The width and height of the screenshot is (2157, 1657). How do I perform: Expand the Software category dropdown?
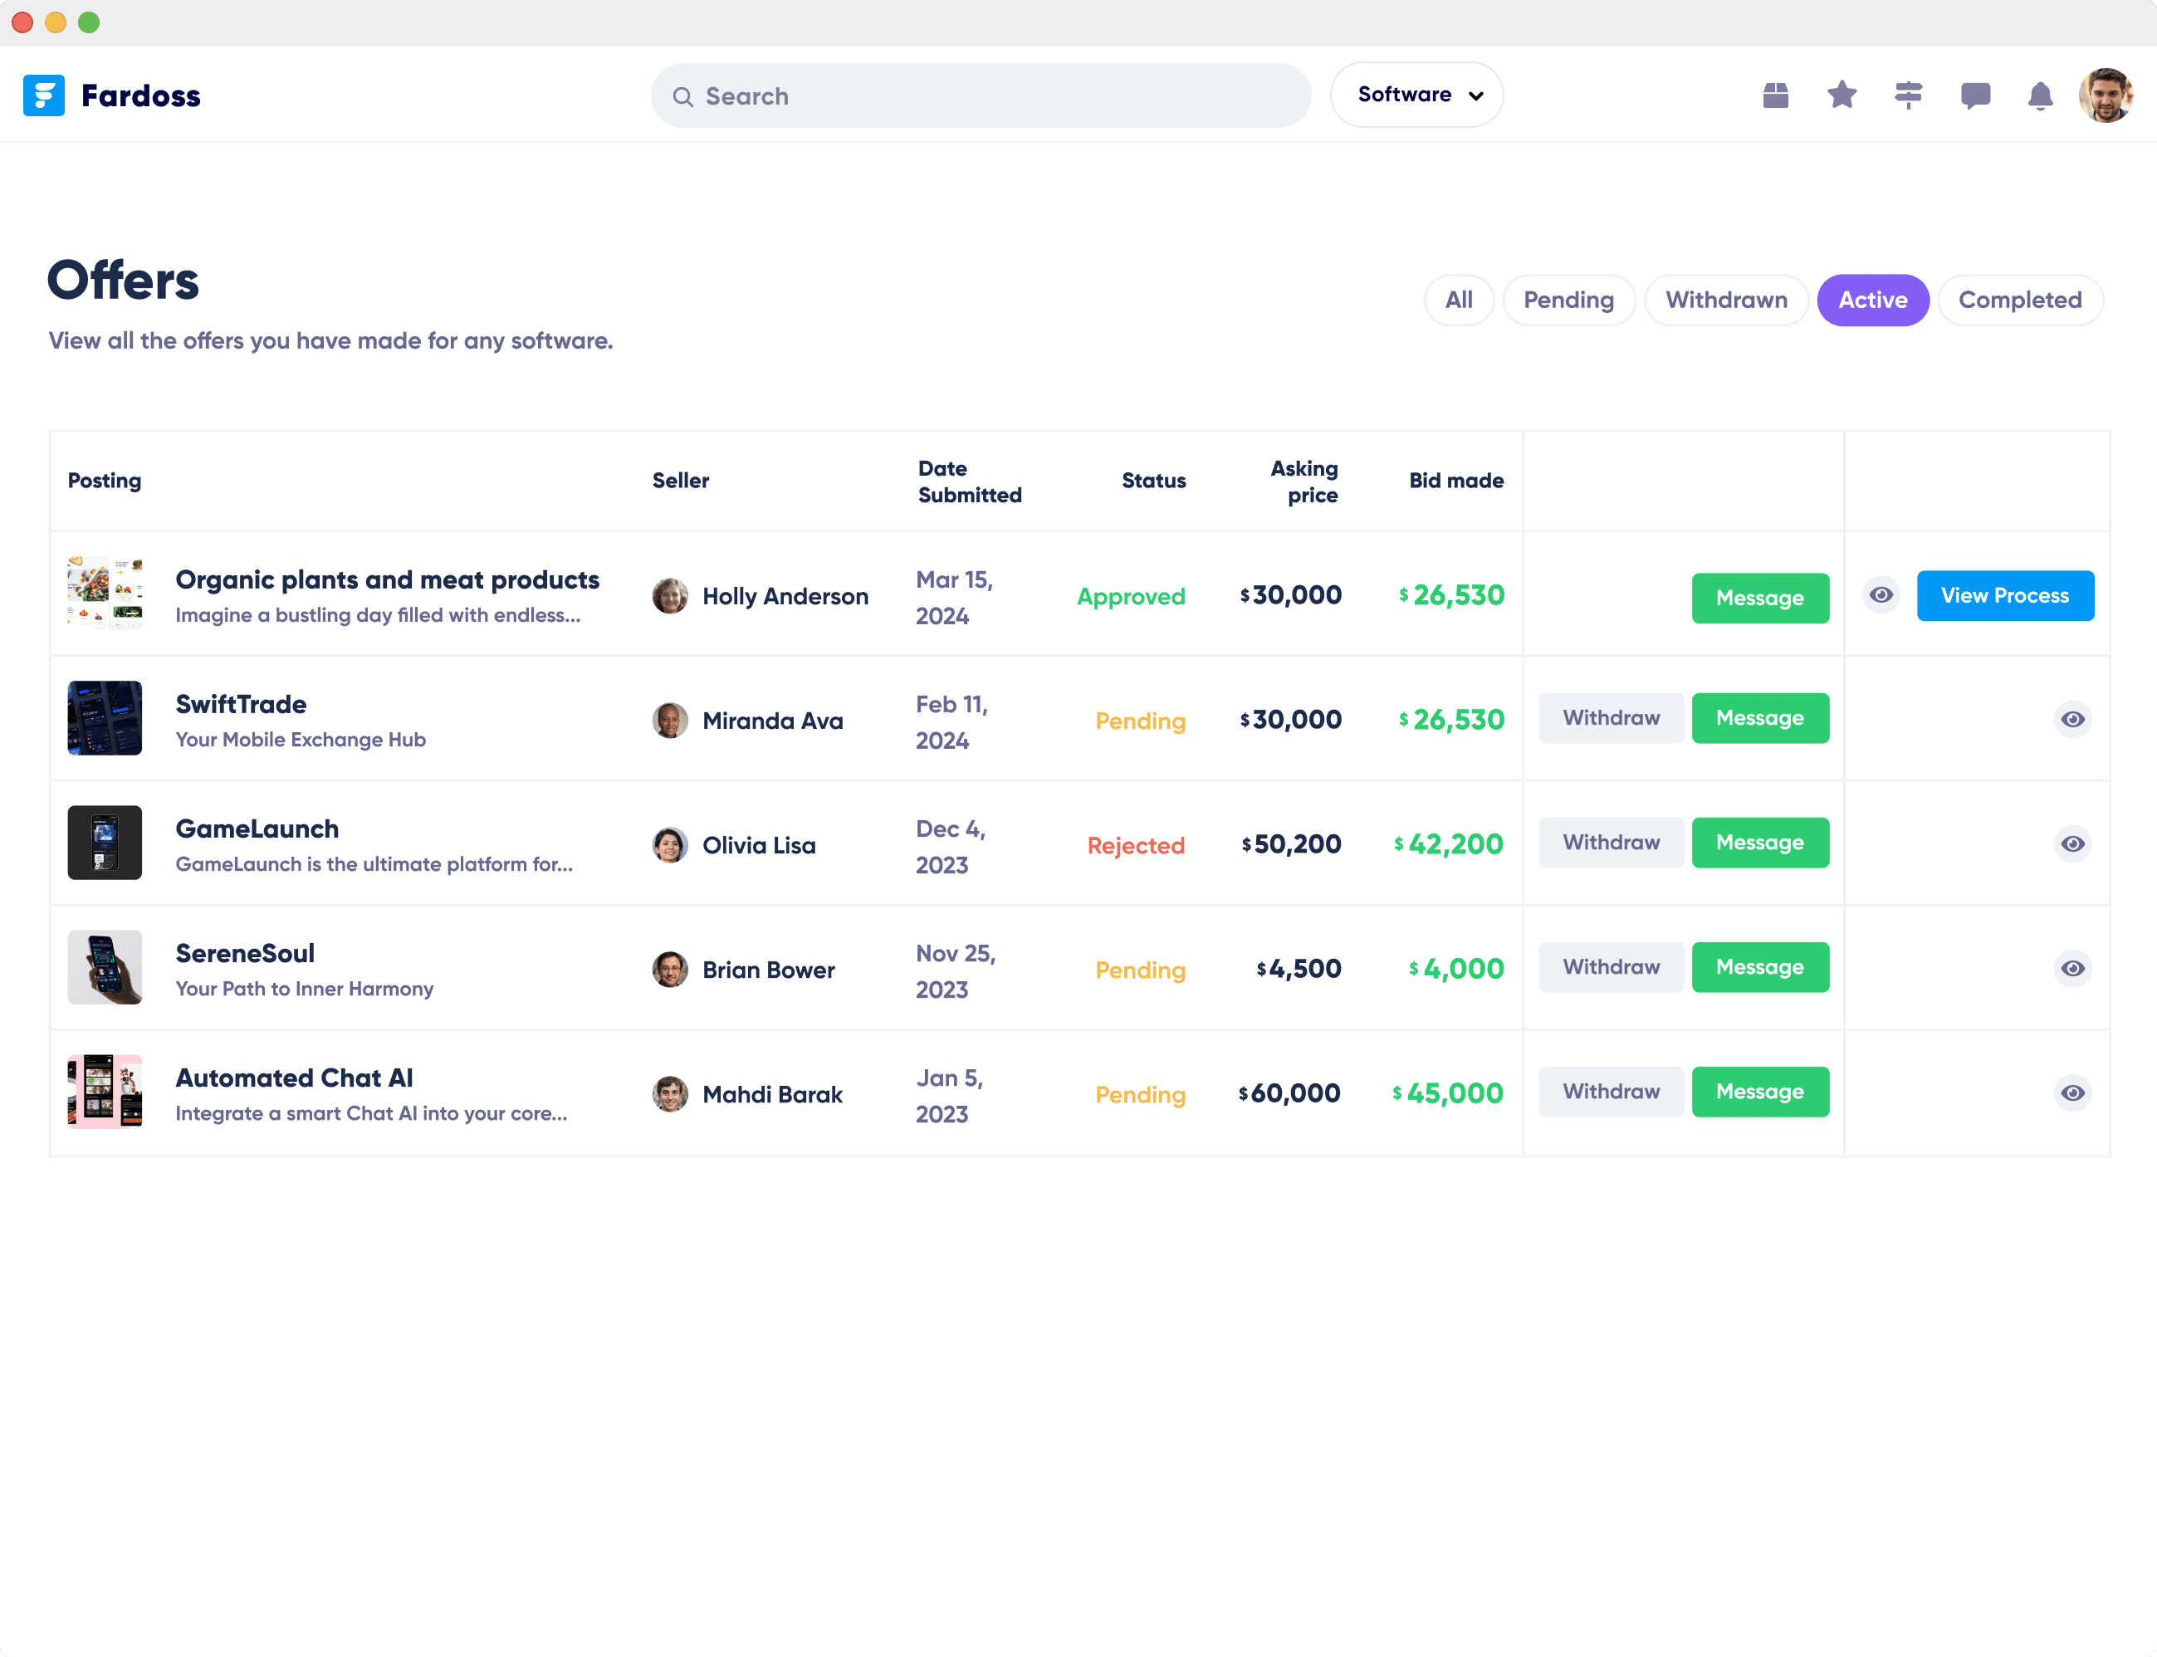(1416, 95)
